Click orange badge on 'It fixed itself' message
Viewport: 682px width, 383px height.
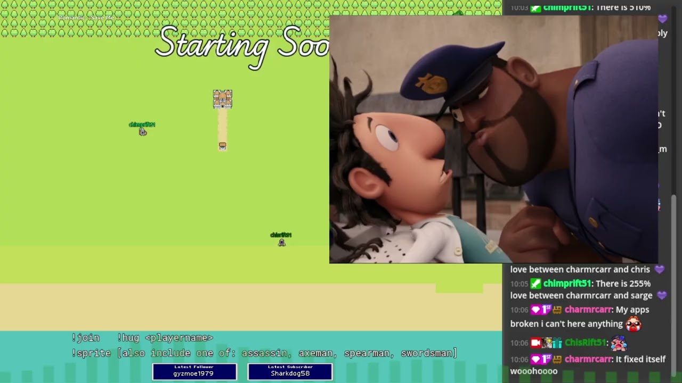(557, 359)
